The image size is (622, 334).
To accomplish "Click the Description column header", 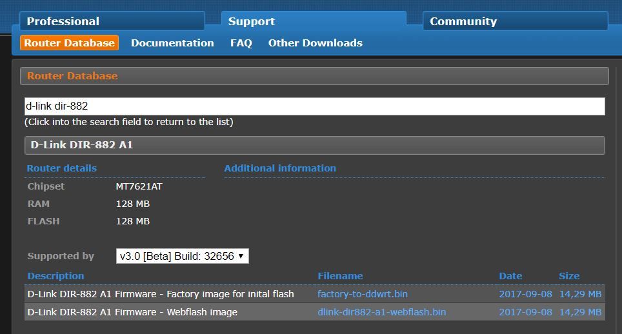I will tap(56, 276).
